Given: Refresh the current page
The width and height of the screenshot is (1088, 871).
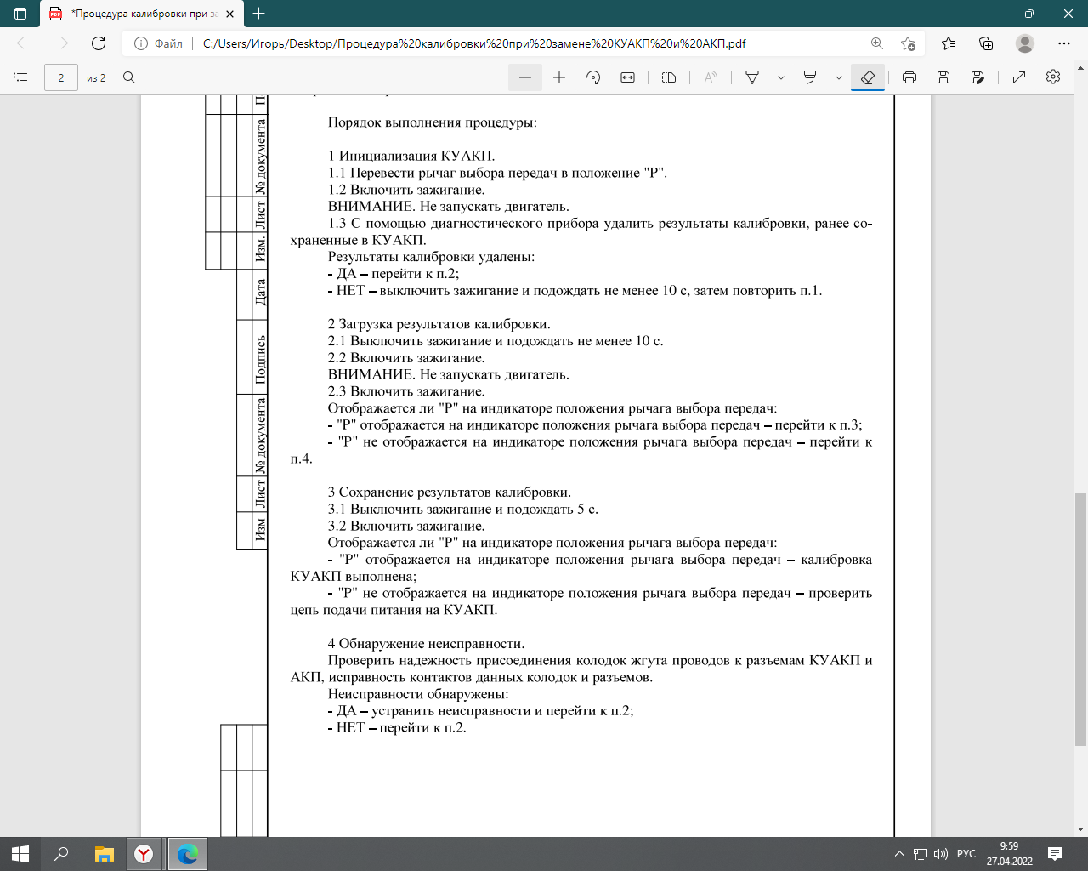Looking at the screenshot, I should tap(99, 43).
